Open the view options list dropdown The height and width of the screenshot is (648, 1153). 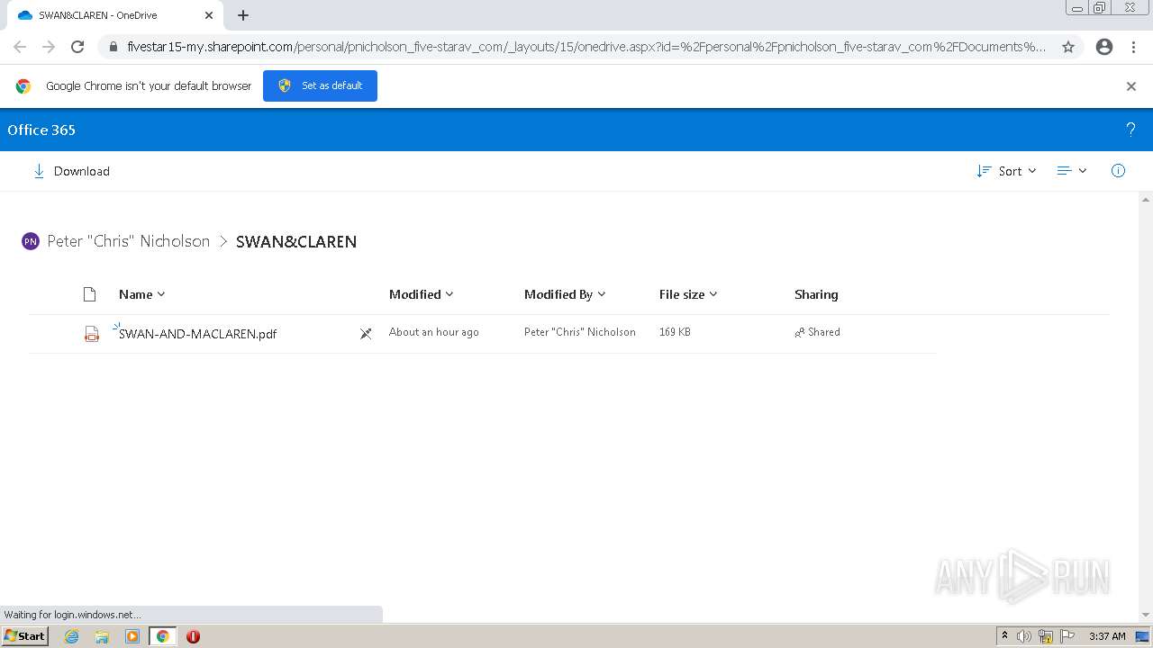click(x=1072, y=171)
